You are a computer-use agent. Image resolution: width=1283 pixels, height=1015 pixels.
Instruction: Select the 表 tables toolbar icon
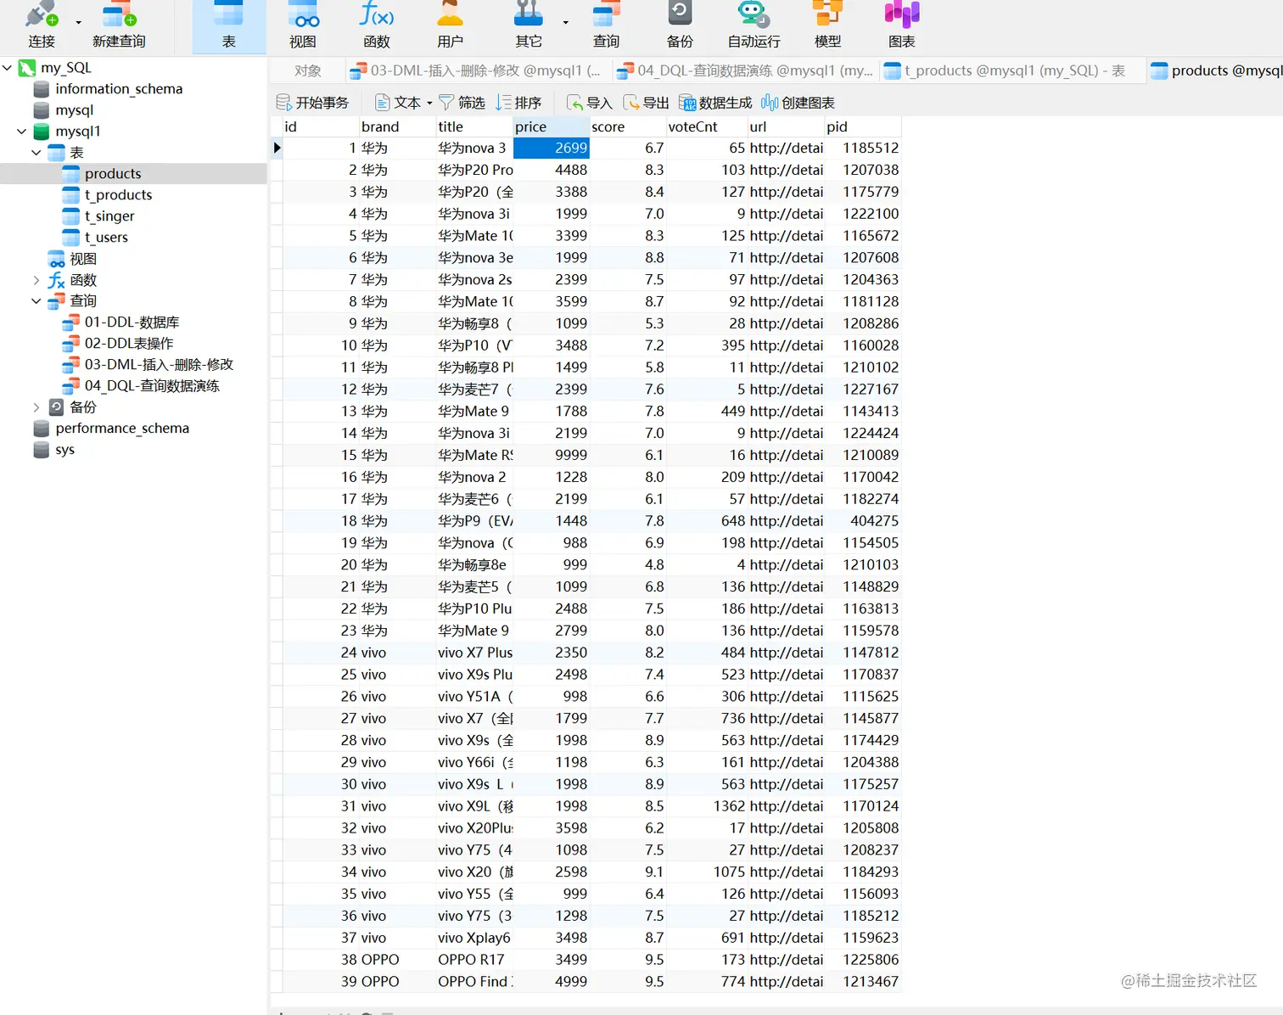point(228,25)
